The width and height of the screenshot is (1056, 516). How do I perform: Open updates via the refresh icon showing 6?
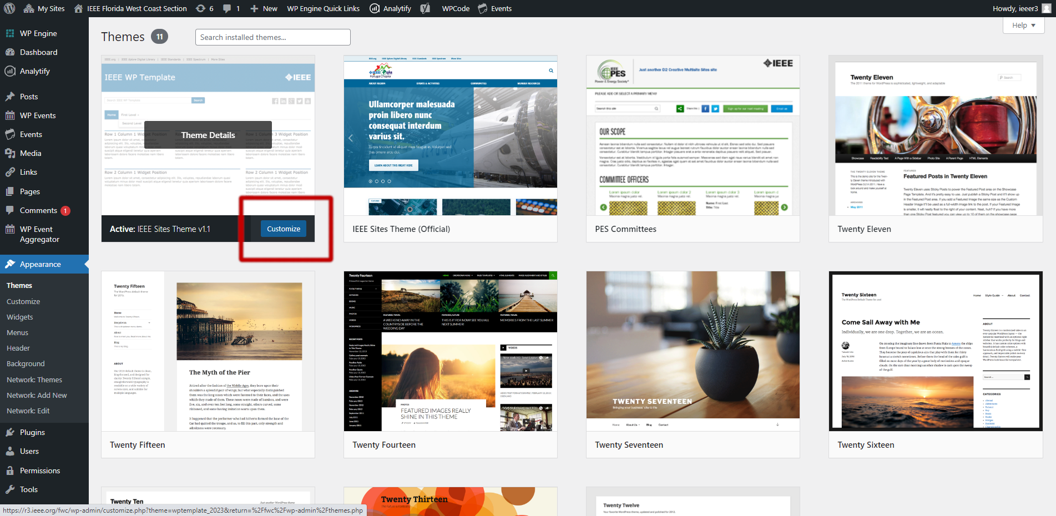(203, 8)
